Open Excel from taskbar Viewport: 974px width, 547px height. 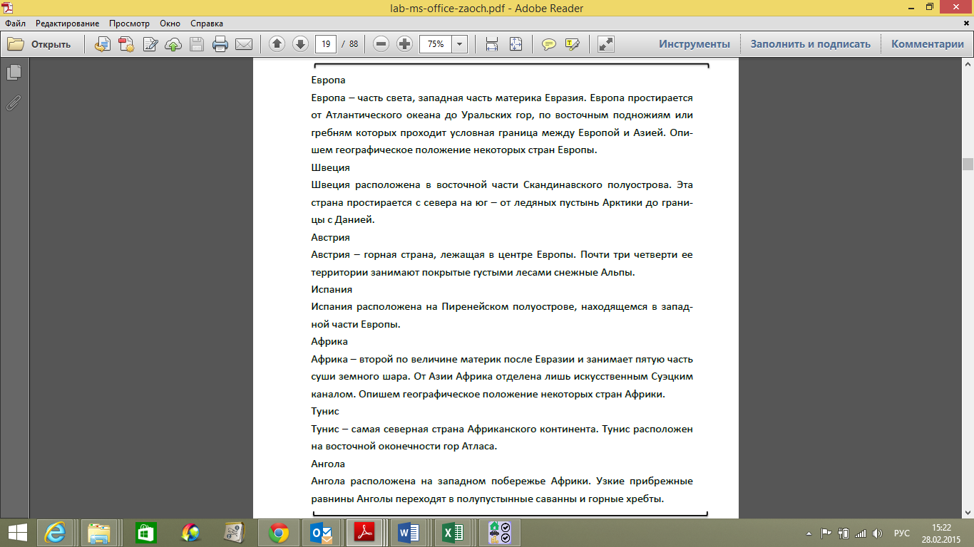pos(453,533)
